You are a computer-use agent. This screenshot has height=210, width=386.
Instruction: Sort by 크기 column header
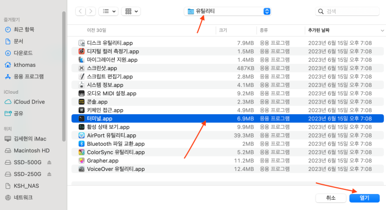pyautogui.click(x=223, y=30)
